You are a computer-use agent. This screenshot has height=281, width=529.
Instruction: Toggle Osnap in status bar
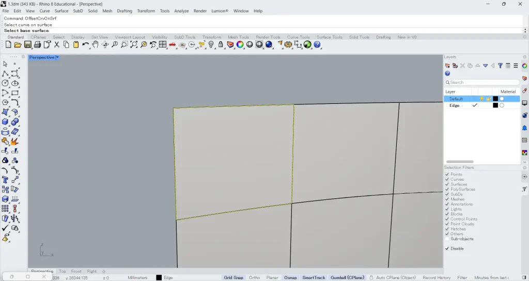(290, 277)
